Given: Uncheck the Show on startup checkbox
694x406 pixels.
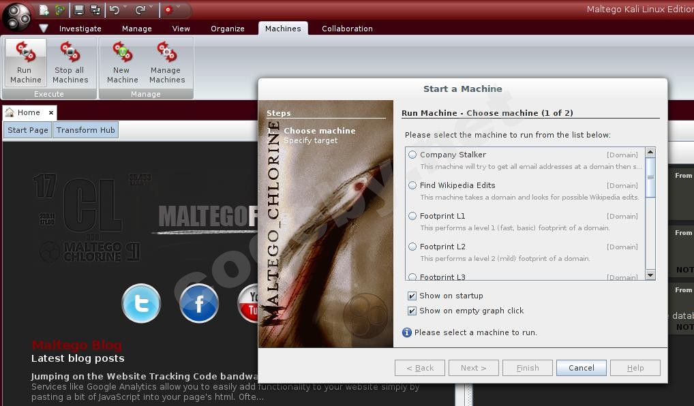Looking at the screenshot, I should 412,296.
